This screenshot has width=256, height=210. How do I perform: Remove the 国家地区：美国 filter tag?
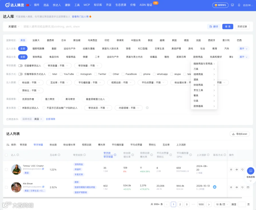(41, 119)
